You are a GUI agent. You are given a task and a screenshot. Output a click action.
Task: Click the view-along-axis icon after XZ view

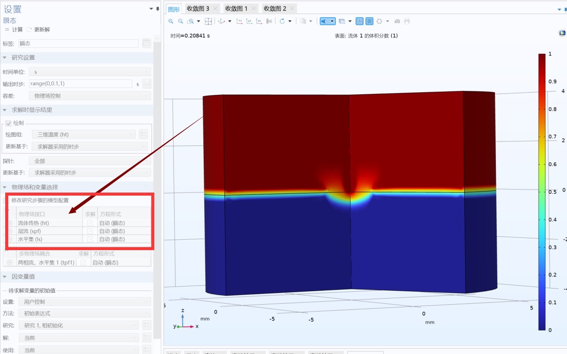[x=269, y=21]
